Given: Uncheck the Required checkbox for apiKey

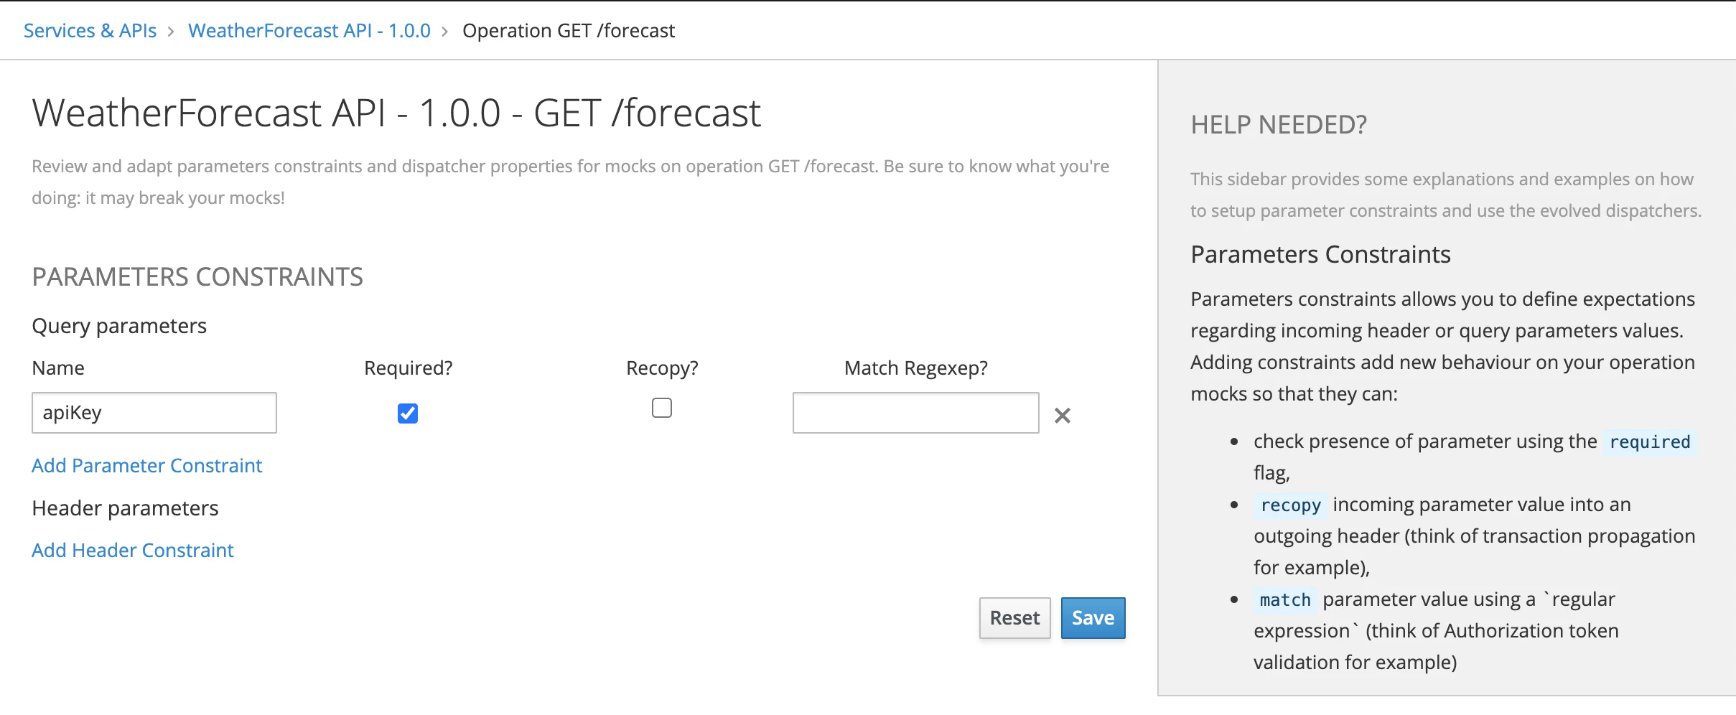Looking at the screenshot, I should (408, 413).
